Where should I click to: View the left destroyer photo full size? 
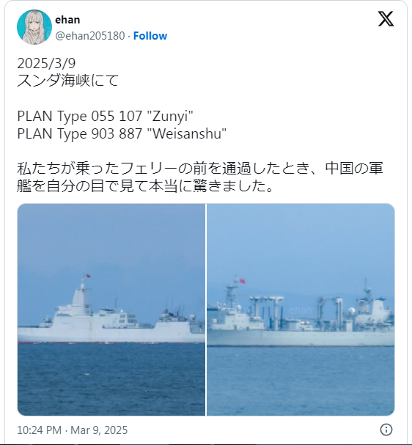111,309
